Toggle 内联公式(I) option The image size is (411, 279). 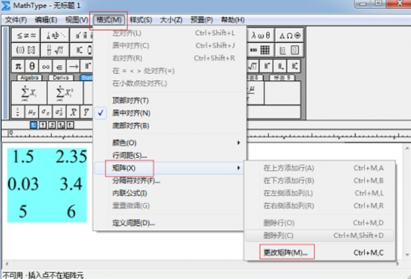pyautogui.click(x=170, y=193)
